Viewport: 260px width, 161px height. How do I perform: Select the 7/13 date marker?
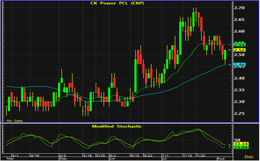coord(187,156)
